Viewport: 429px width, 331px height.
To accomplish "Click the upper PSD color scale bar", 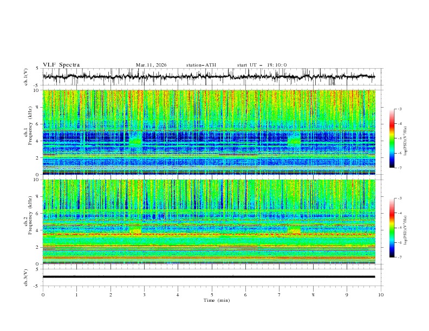I will pos(392,138).
